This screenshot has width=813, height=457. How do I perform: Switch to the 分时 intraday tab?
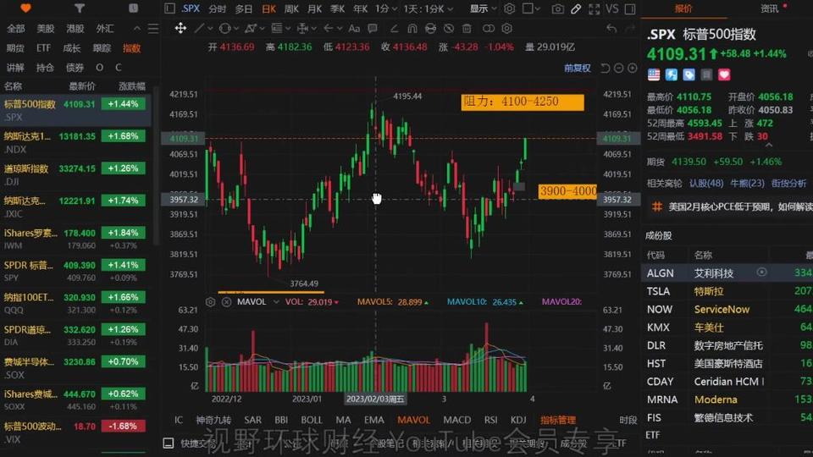pyautogui.click(x=218, y=8)
